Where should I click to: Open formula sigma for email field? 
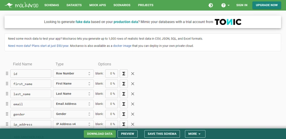(124, 104)
